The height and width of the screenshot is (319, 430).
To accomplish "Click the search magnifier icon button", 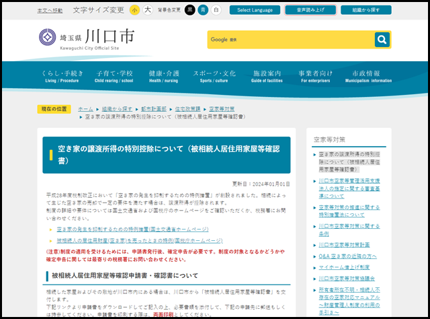I will (382, 40).
